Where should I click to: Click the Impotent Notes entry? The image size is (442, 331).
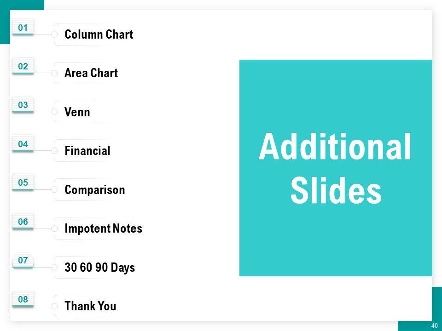(x=103, y=228)
